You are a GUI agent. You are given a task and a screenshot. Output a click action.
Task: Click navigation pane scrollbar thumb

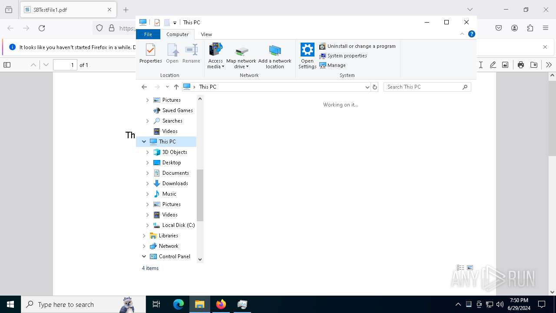point(200,196)
